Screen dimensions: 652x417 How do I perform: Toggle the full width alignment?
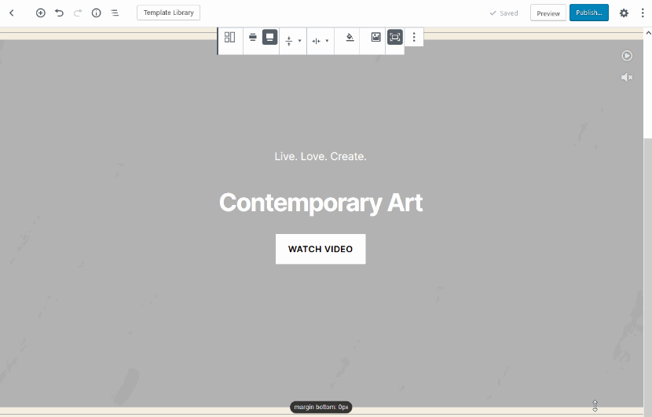pyautogui.click(x=270, y=38)
